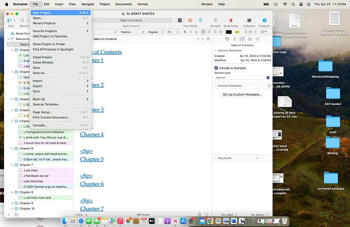Center align text
The height and width of the screenshot is (227, 350).
(209, 32)
